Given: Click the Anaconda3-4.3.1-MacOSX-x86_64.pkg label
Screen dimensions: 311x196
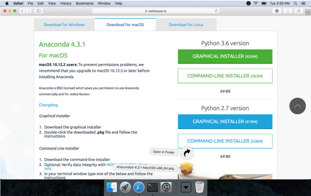Looking at the screenshot, I should [145, 168].
